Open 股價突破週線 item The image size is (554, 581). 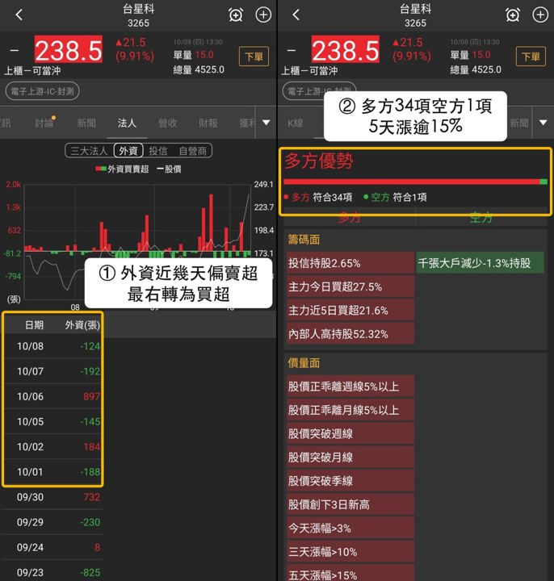point(350,434)
